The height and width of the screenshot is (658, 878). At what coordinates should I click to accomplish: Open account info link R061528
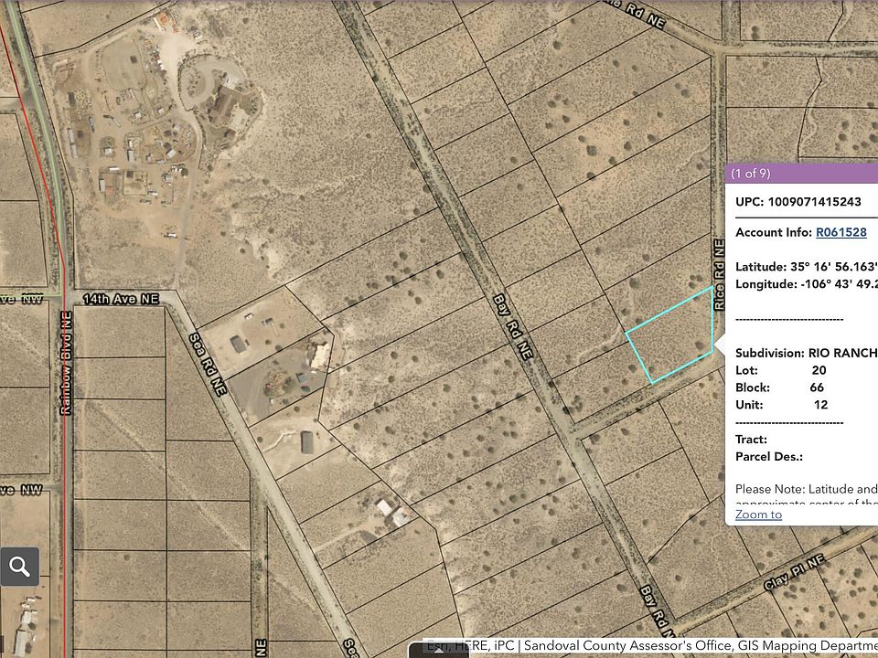point(841,232)
